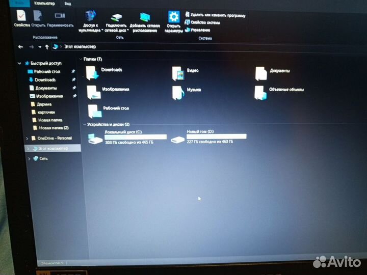Collapse the Устройства и диски group
Screen dimensions: 367x275
point(84,124)
